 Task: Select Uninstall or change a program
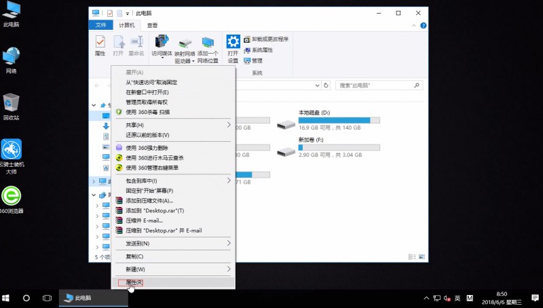pos(266,39)
